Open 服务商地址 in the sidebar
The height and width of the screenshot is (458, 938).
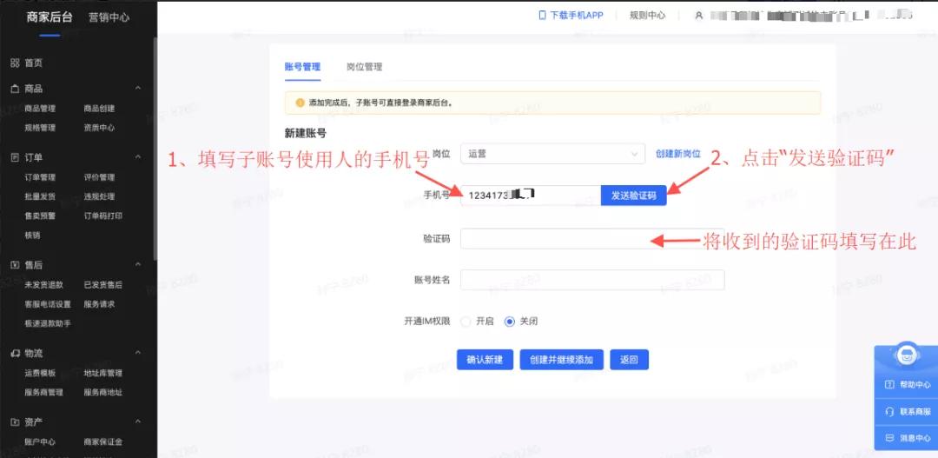(102, 392)
